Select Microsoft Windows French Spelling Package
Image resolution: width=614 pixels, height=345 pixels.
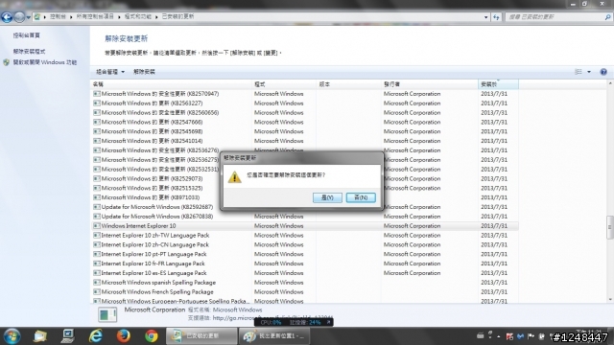tap(305, 292)
